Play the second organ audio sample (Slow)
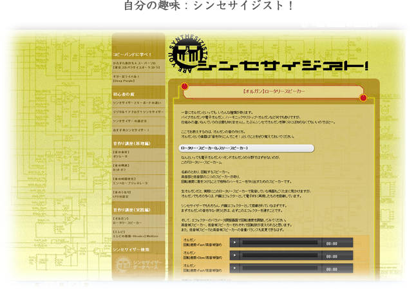 click(x=236, y=256)
